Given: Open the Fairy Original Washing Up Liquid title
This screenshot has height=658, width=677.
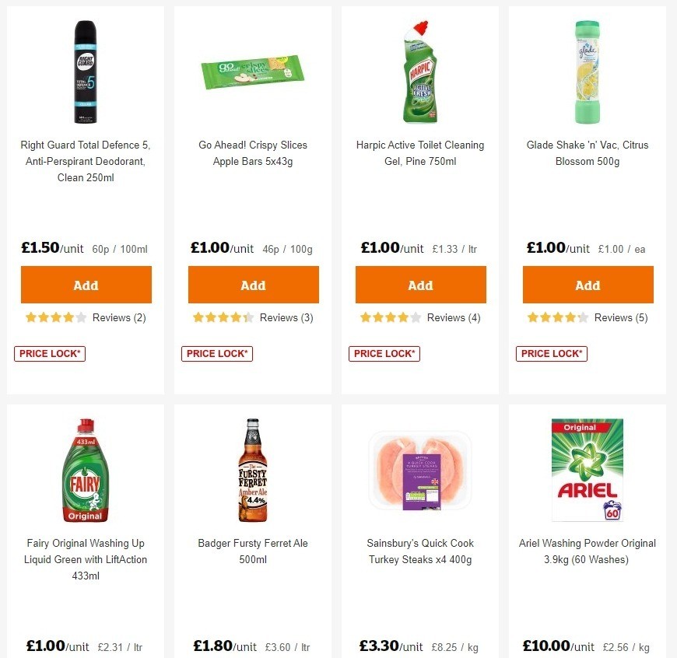Looking at the screenshot, I should click(x=86, y=559).
